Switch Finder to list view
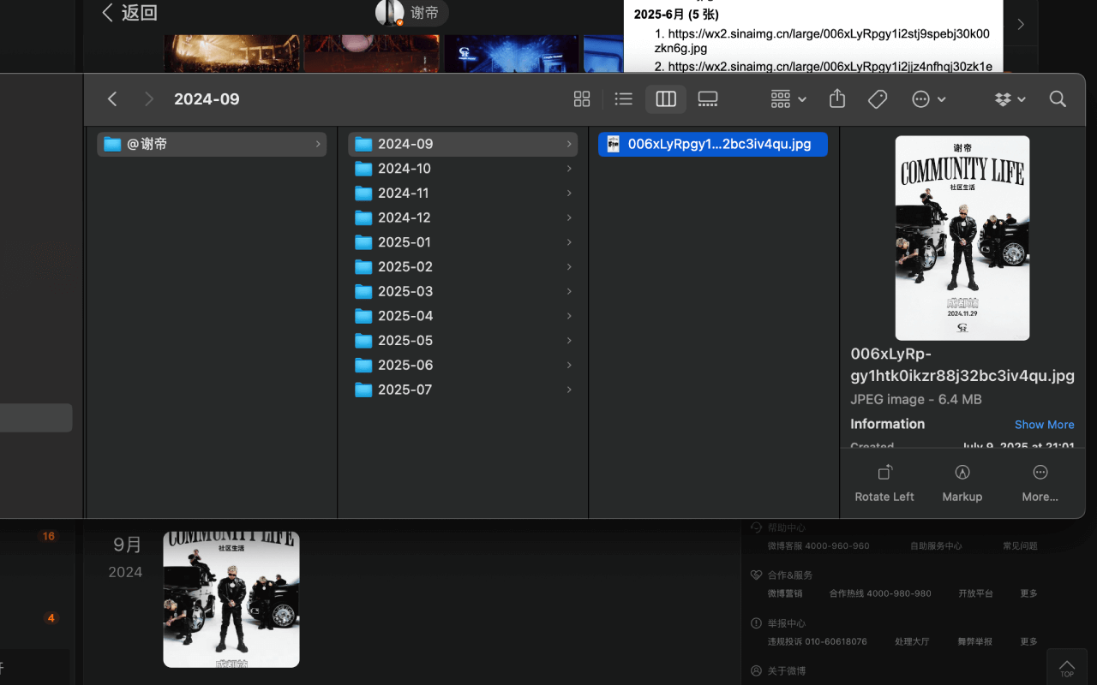Image resolution: width=1097 pixels, height=685 pixels. click(624, 99)
